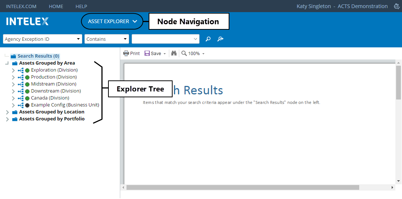The image size is (402, 199).
Task: Click the Save button in report toolbar
Action: point(153,53)
